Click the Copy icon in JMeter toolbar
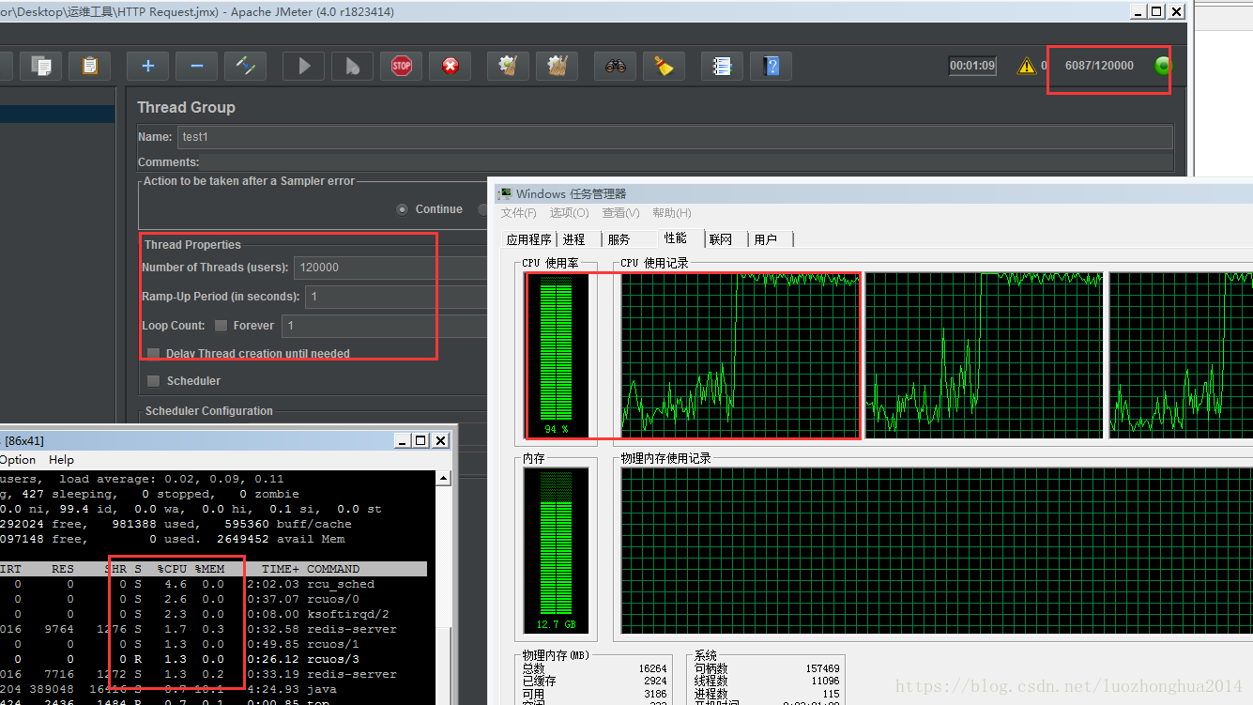This screenshot has height=705, width=1253. (x=40, y=66)
